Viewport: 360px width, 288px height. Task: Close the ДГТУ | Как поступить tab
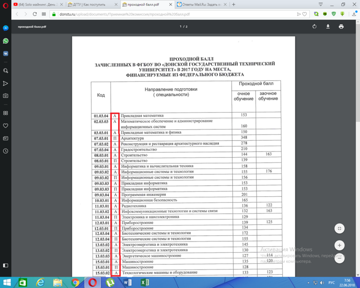116,4
